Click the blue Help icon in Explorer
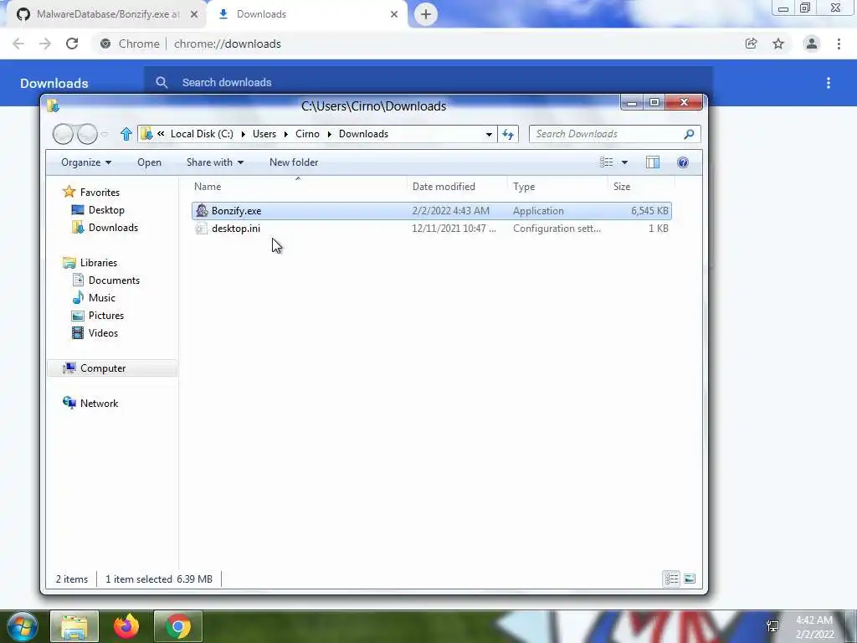 (683, 162)
